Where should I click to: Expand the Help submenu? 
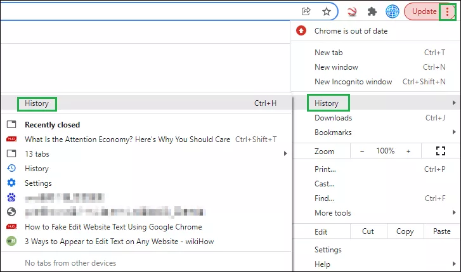pyautogui.click(x=375, y=264)
